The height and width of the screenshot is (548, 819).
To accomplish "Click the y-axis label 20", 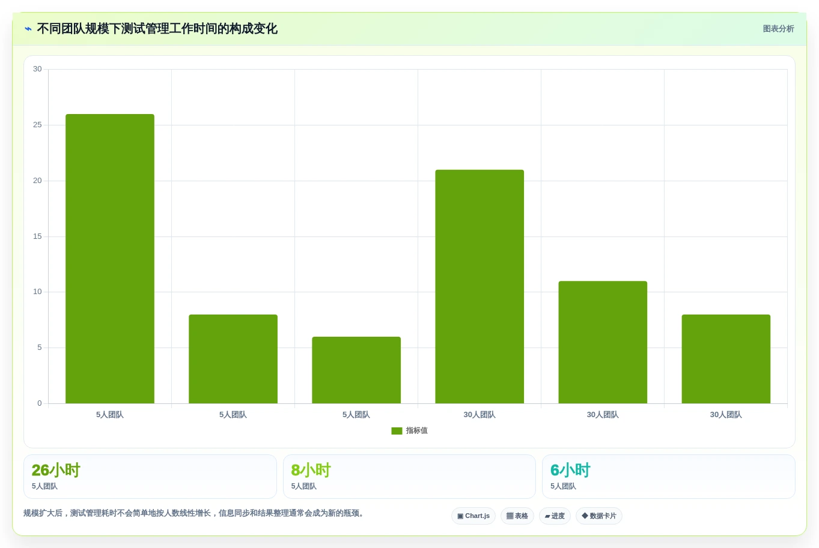I will 37,181.
